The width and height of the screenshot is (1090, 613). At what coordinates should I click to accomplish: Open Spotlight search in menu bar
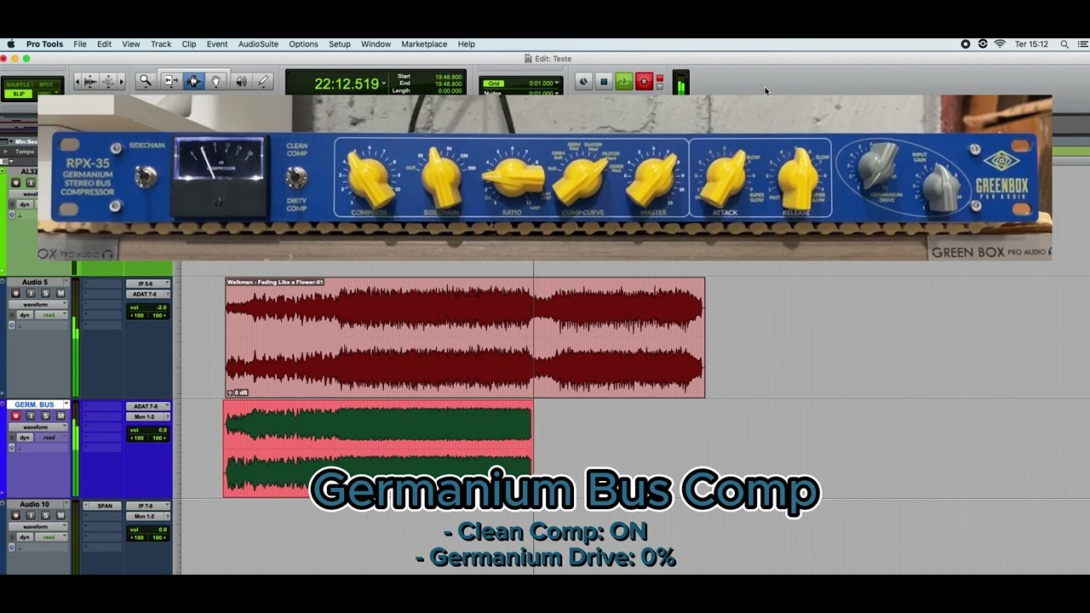pyautogui.click(x=1064, y=44)
